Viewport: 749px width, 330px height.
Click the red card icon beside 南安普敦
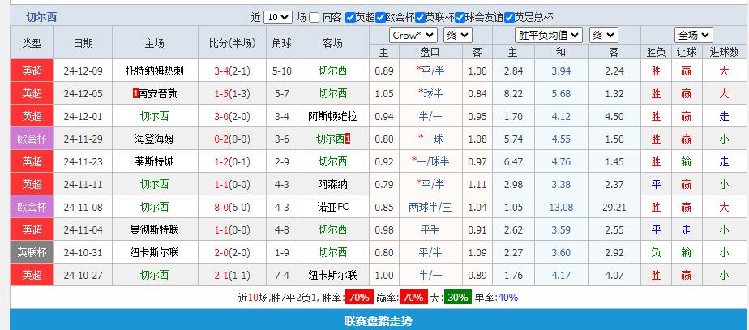pos(135,93)
